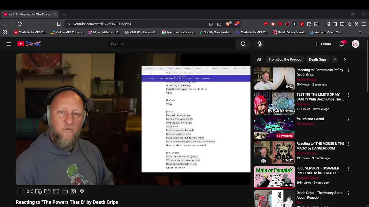Open YouTube to MP3 Co... bookmark
Image resolution: width=369 pixels, height=207 pixels.
pyautogui.click(x=30, y=32)
